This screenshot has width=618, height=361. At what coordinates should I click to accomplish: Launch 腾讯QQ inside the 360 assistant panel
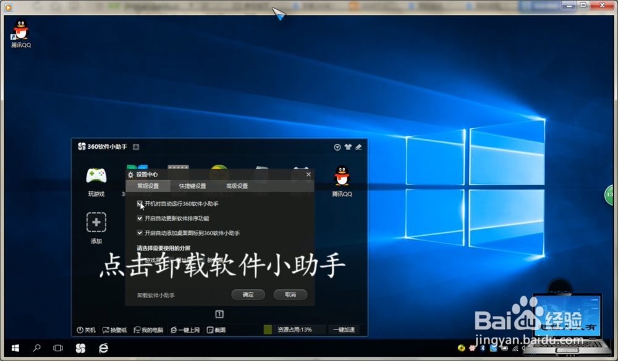tap(342, 176)
